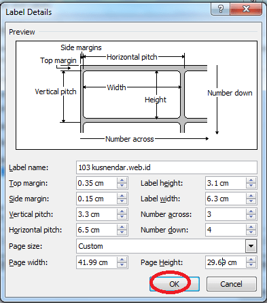
Task: Decrease Side margin with down arrow
Action: tap(122, 201)
